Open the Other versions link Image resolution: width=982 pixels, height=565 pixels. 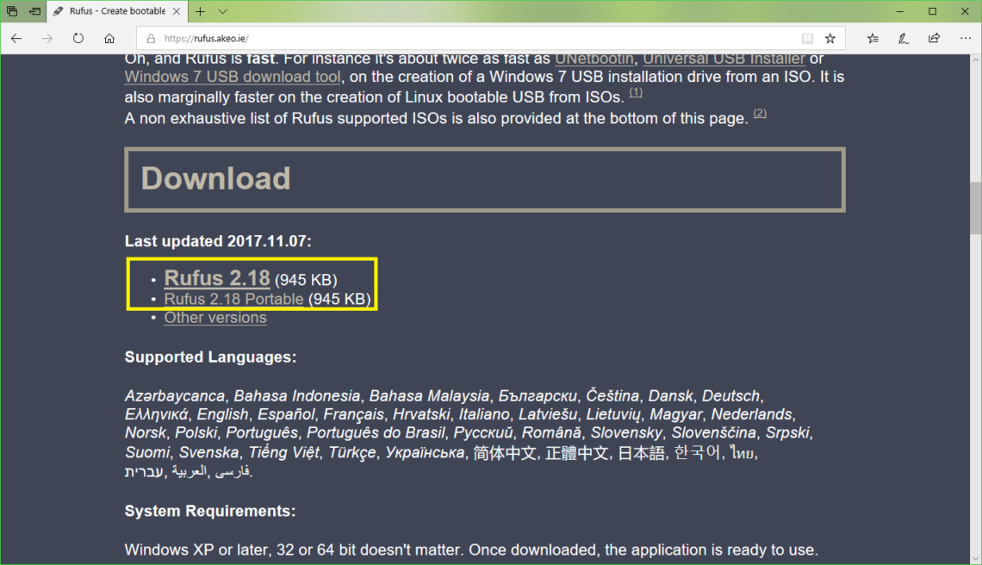[215, 318]
